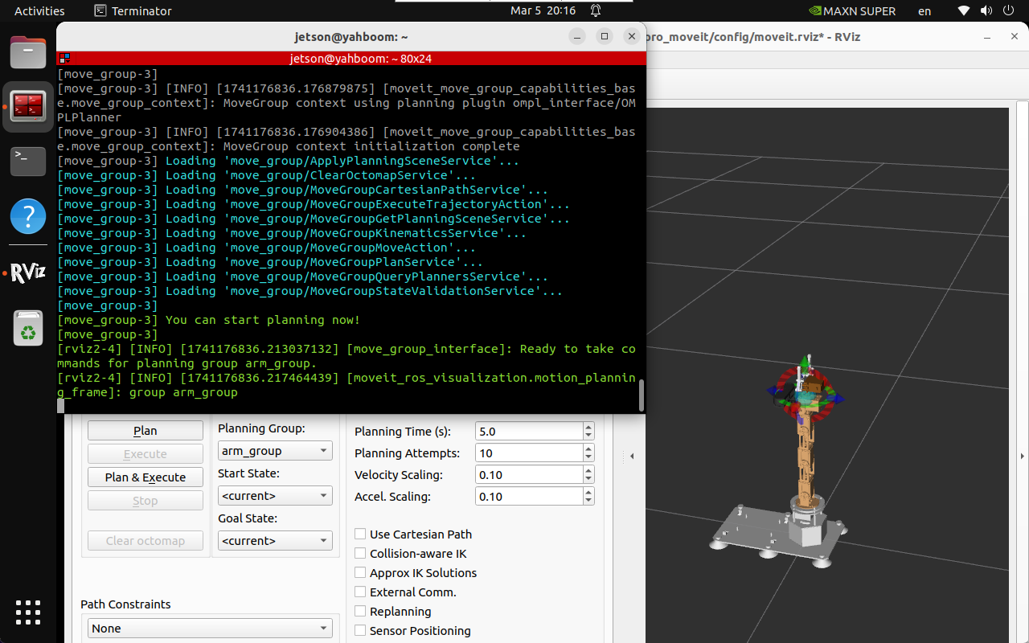
Task: Open the Terminator app menu in top bar
Action: click(133, 11)
